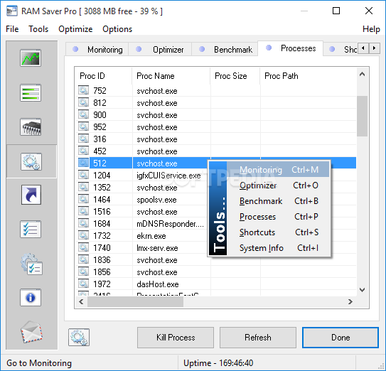This screenshot has height=371, width=386.
Task: Choose Shortcuts Ctrl+S in popup menu
Action: coord(278,232)
